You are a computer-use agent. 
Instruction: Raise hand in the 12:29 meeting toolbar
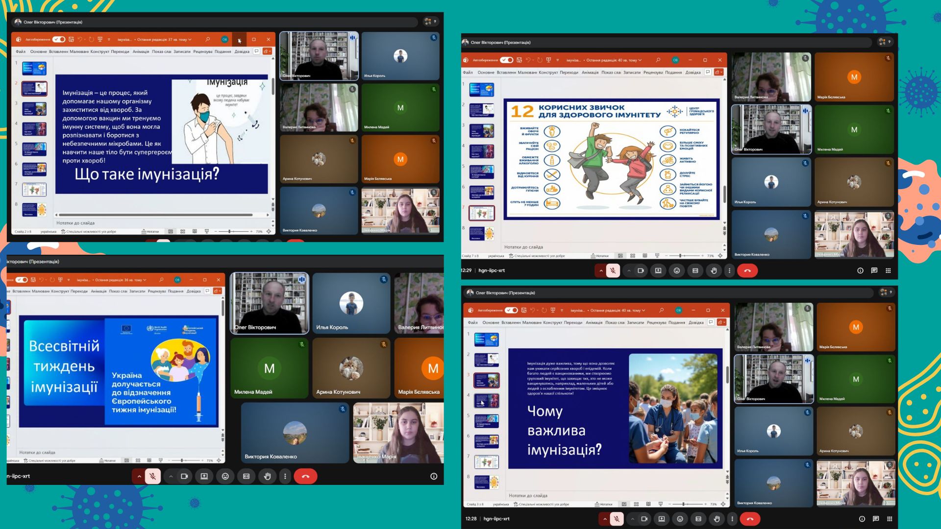coord(714,270)
